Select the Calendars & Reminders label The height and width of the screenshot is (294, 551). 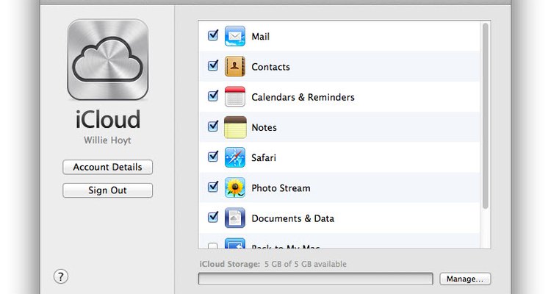(x=303, y=97)
